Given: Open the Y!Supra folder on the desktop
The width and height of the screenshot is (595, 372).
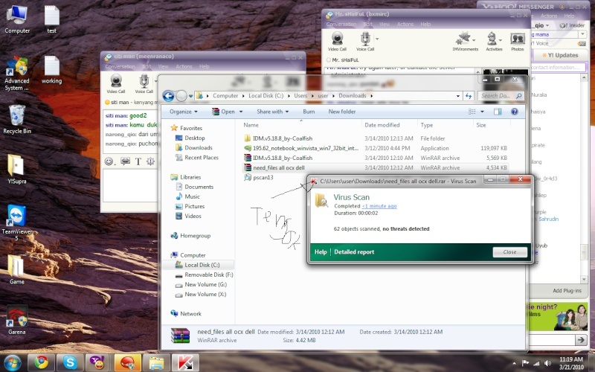Looking at the screenshot, I should click(16, 170).
